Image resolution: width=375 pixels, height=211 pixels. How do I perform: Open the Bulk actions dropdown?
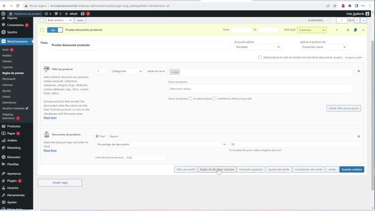[x=59, y=20]
